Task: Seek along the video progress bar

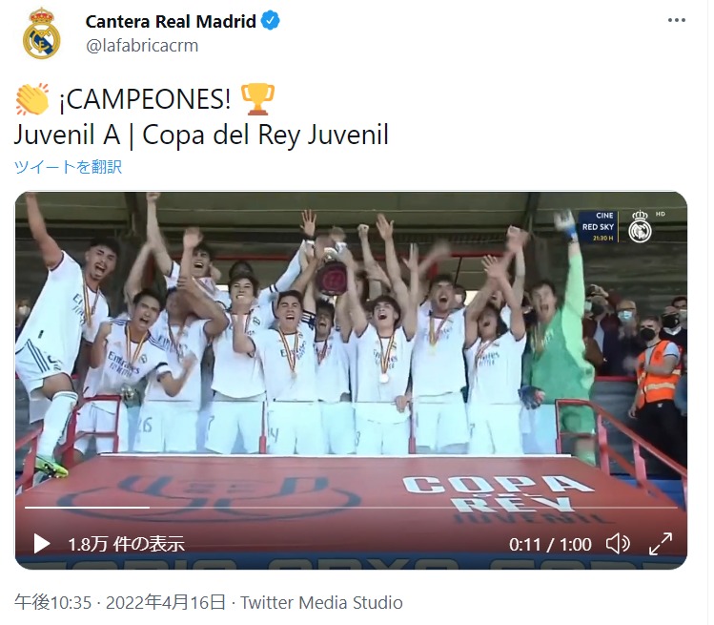Action: pos(351,507)
